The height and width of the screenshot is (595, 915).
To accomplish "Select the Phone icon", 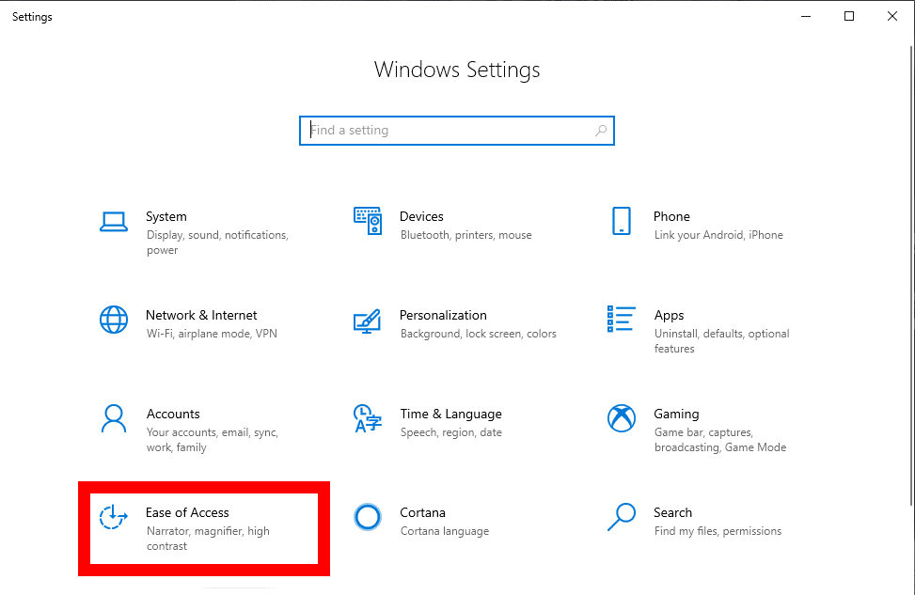I will (621, 222).
